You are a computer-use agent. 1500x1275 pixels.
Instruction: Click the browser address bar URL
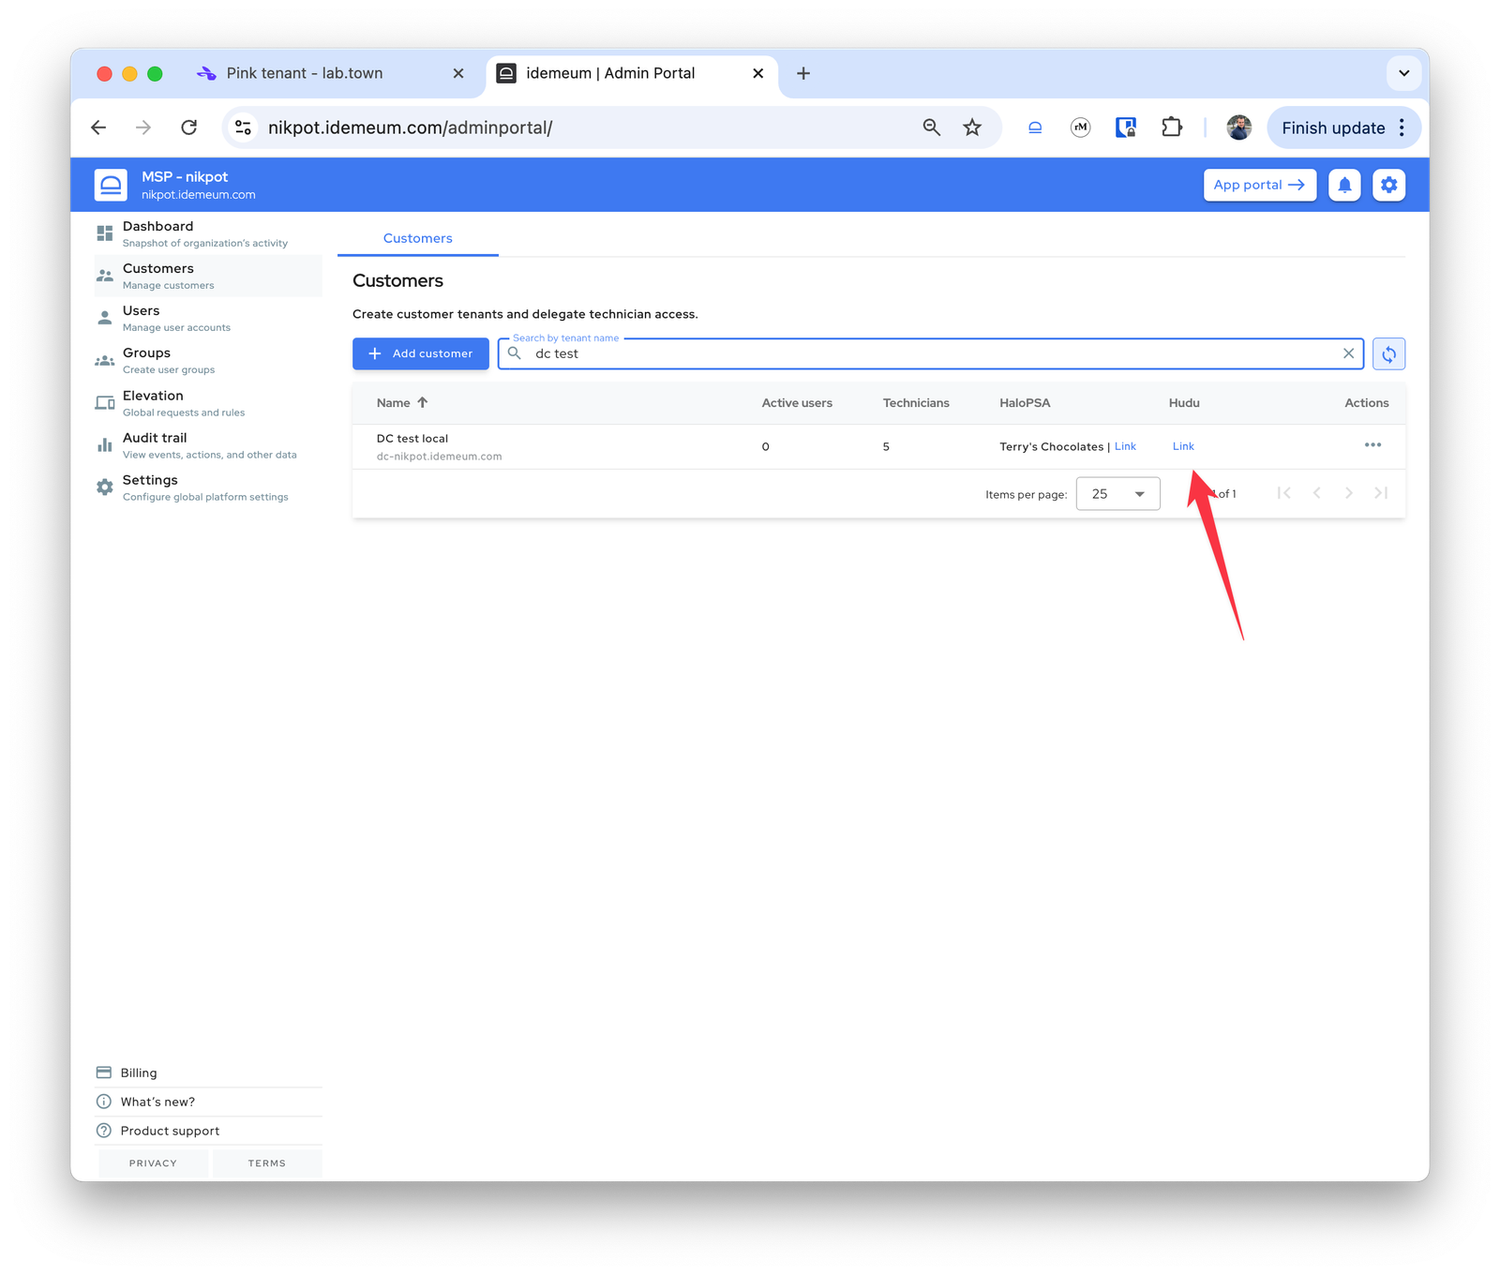(x=410, y=127)
